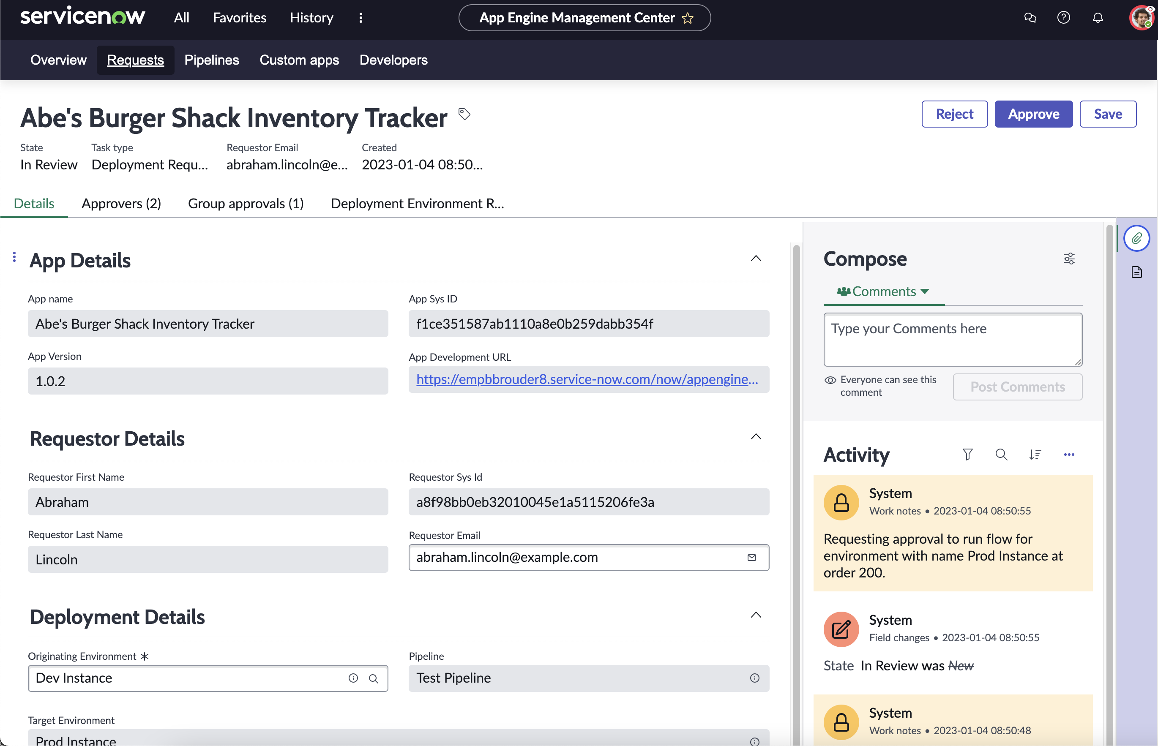The width and height of the screenshot is (1158, 746).
Task: Open the attachments paperclip panel
Action: click(1137, 238)
